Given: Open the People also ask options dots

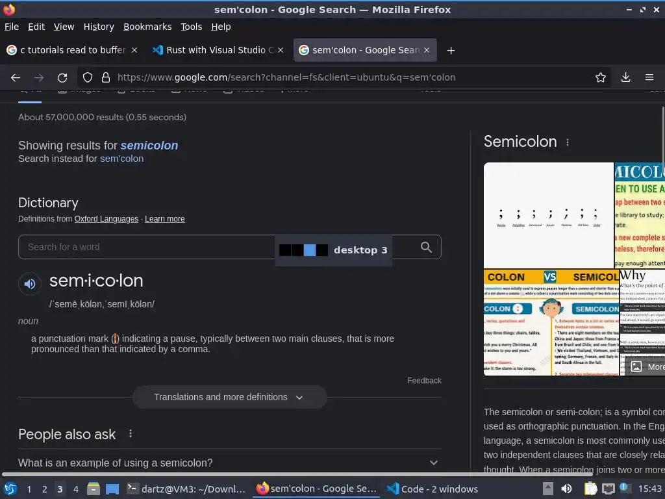Looking at the screenshot, I should [x=130, y=433].
